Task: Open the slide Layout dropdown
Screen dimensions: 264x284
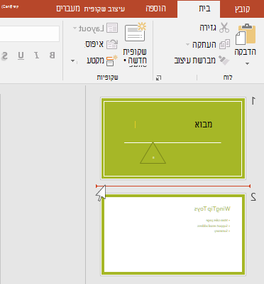Action: tap(95, 28)
